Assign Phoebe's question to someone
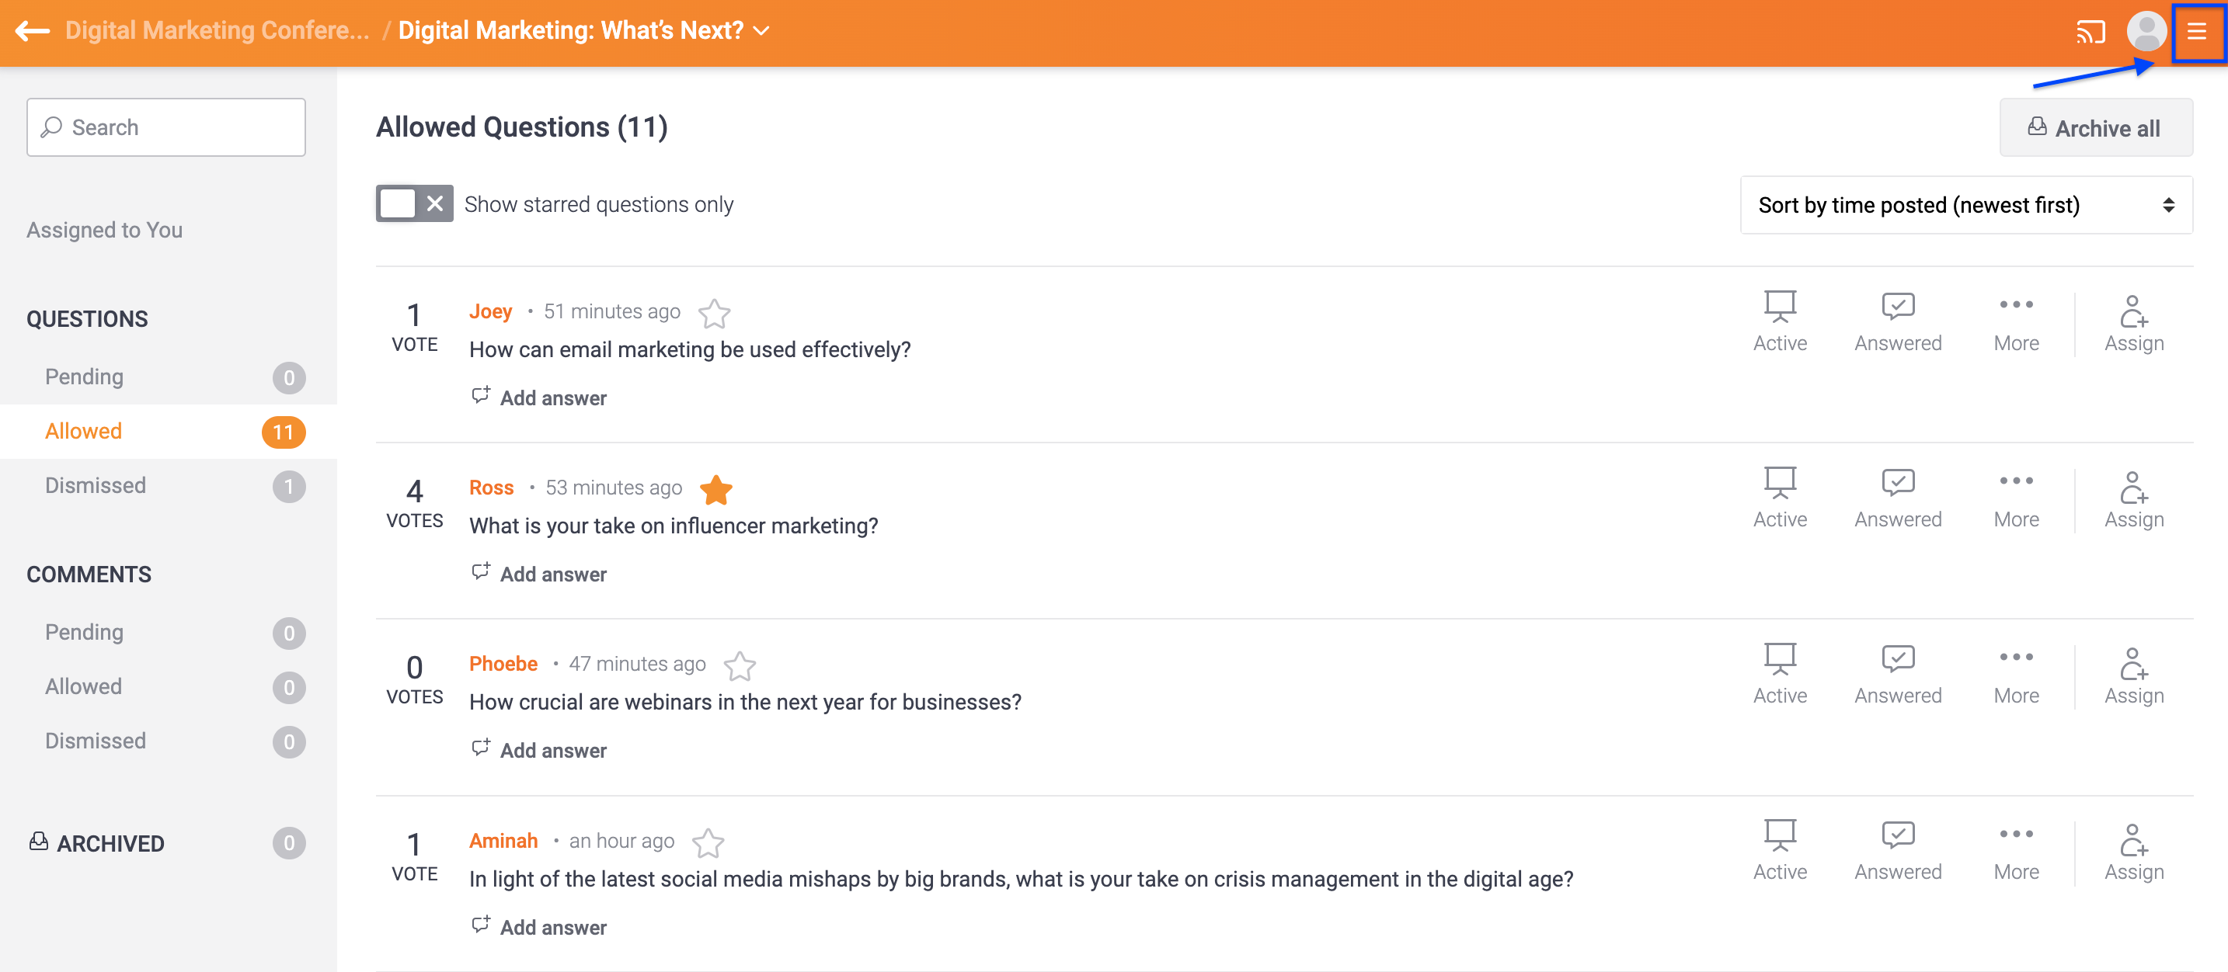The height and width of the screenshot is (972, 2228). (2133, 674)
